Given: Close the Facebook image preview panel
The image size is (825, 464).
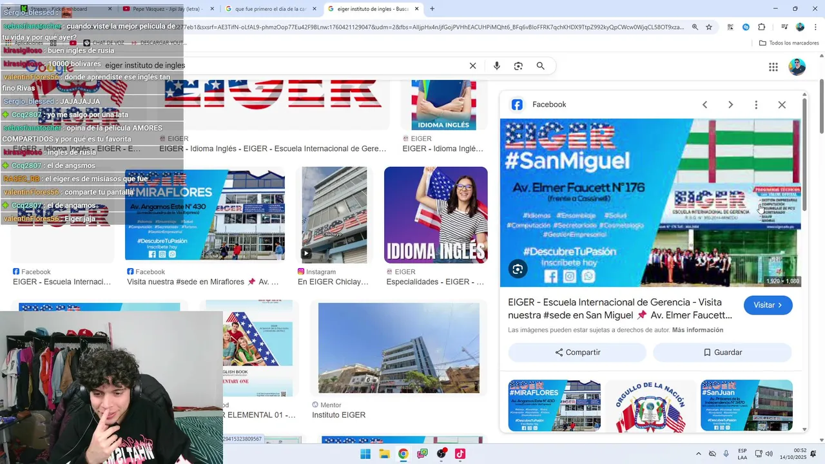Looking at the screenshot, I should pyautogui.click(x=782, y=104).
